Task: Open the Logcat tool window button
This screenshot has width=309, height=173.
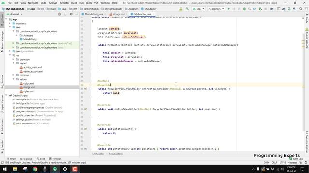Action: [27, 159]
